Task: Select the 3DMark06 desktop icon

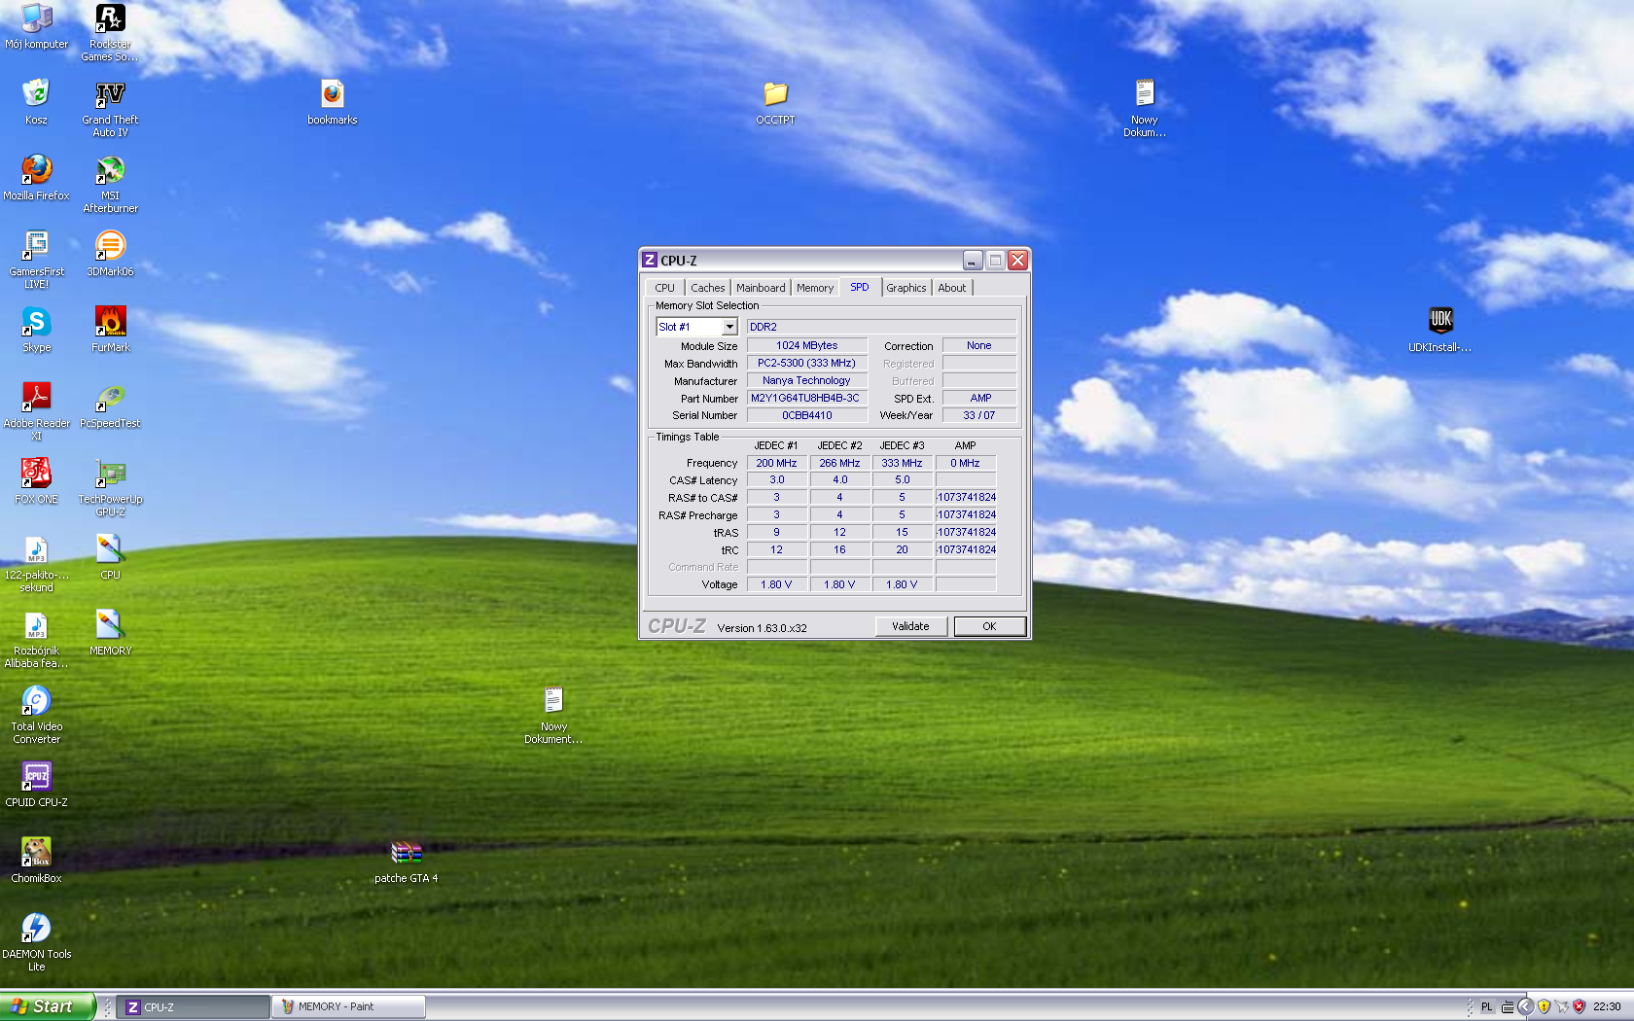Action: (110, 253)
